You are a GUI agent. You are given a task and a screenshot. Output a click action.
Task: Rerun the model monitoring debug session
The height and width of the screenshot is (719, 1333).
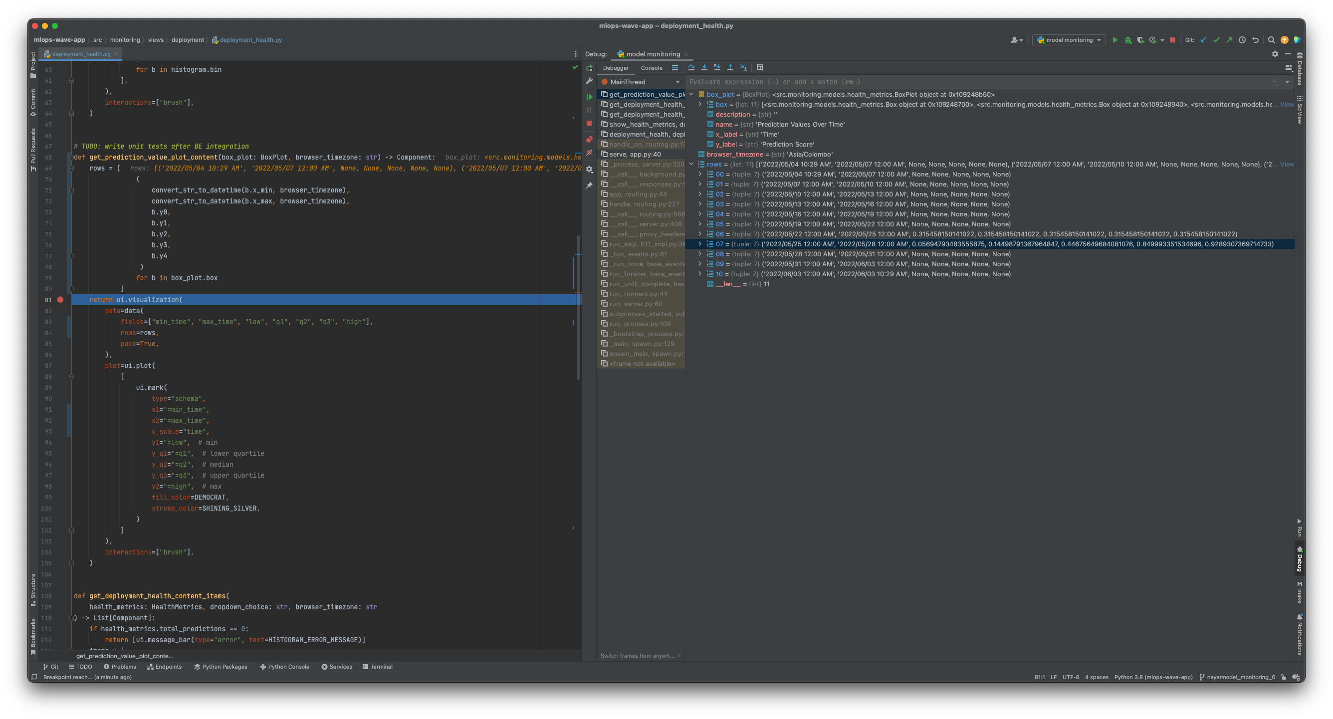point(589,68)
